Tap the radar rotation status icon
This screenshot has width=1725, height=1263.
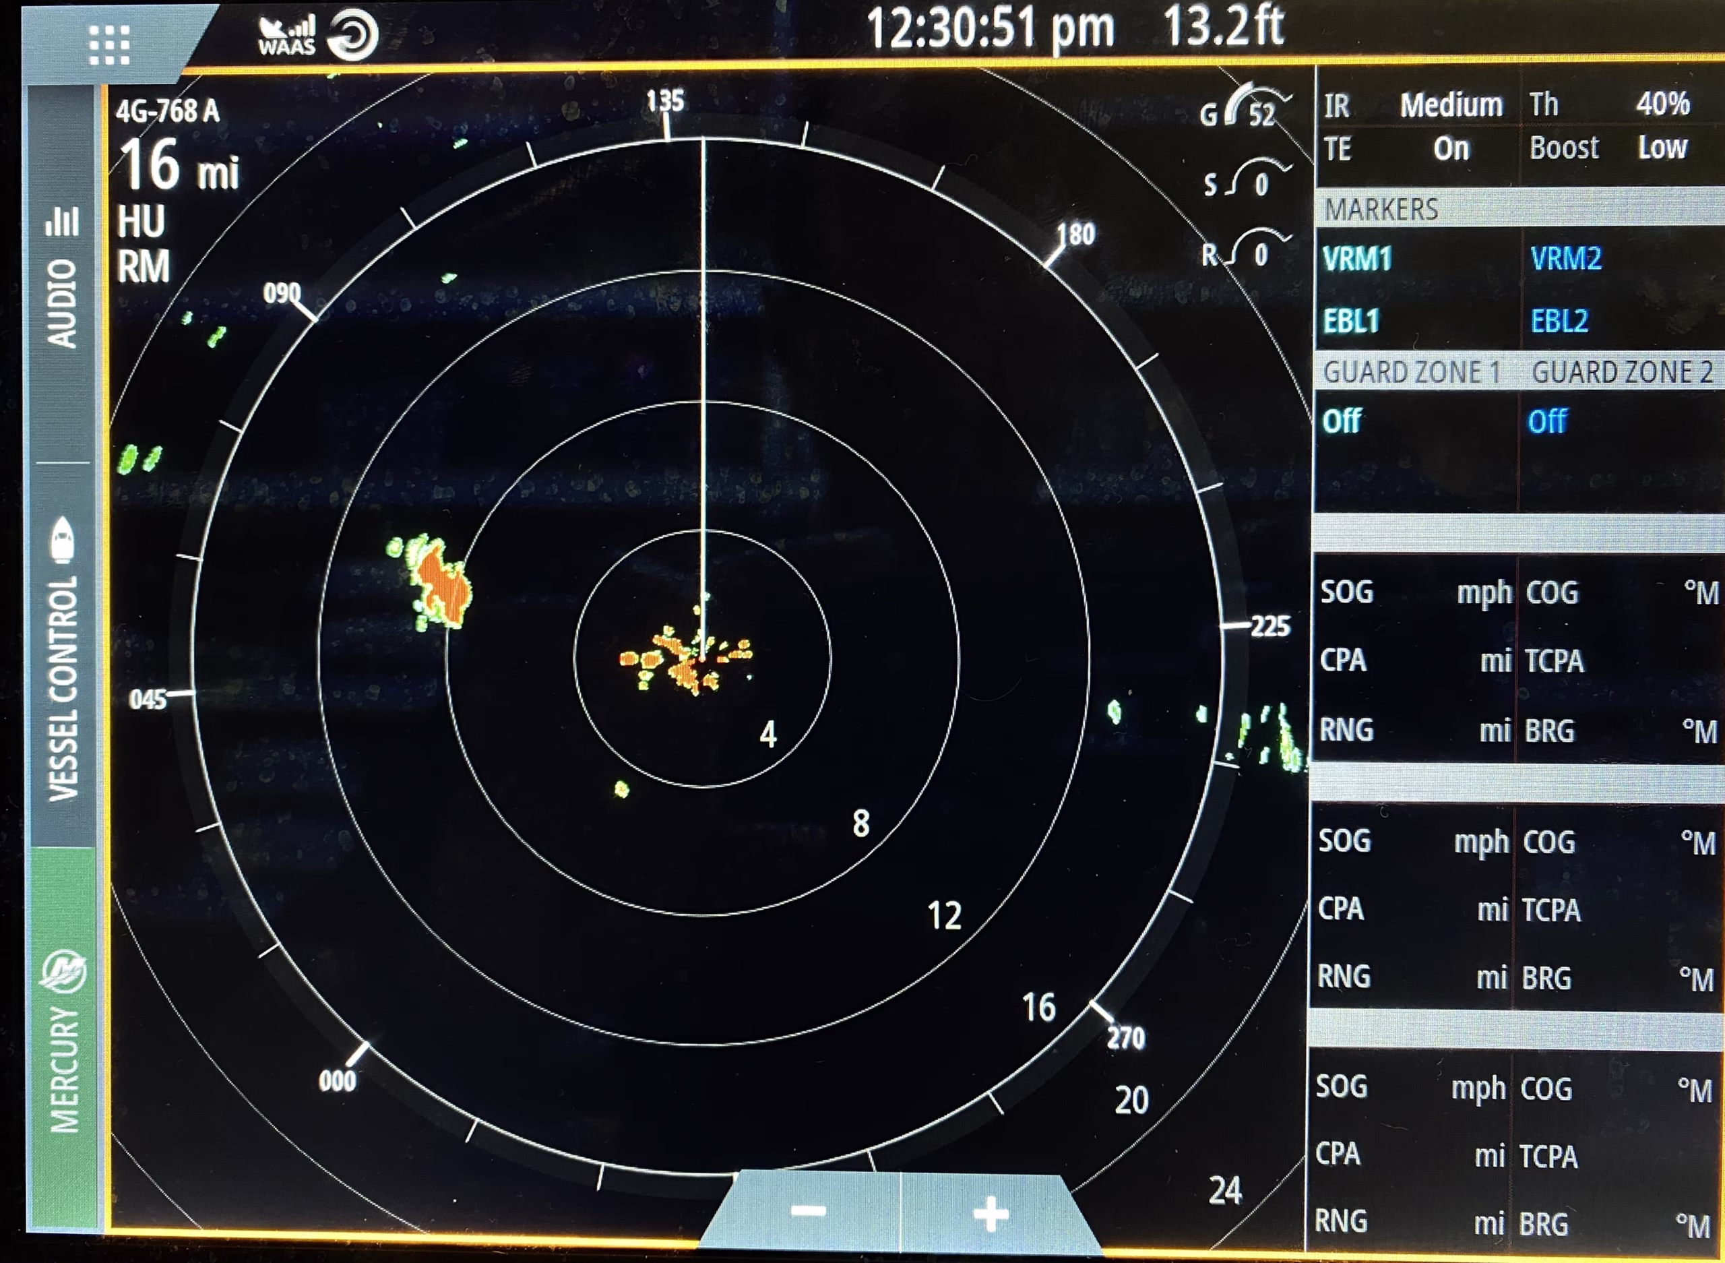point(353,34)
